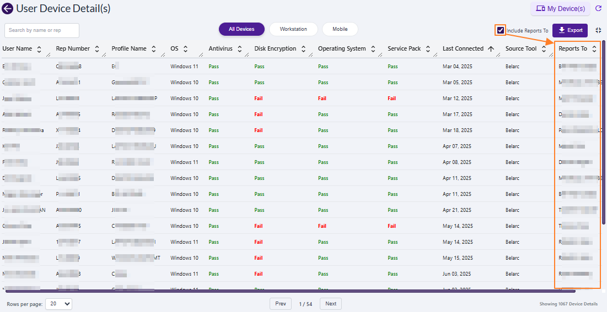Screen dimensions: 607x312
Task: Sort by Reports To column arrows
Action: coord(594,49)
